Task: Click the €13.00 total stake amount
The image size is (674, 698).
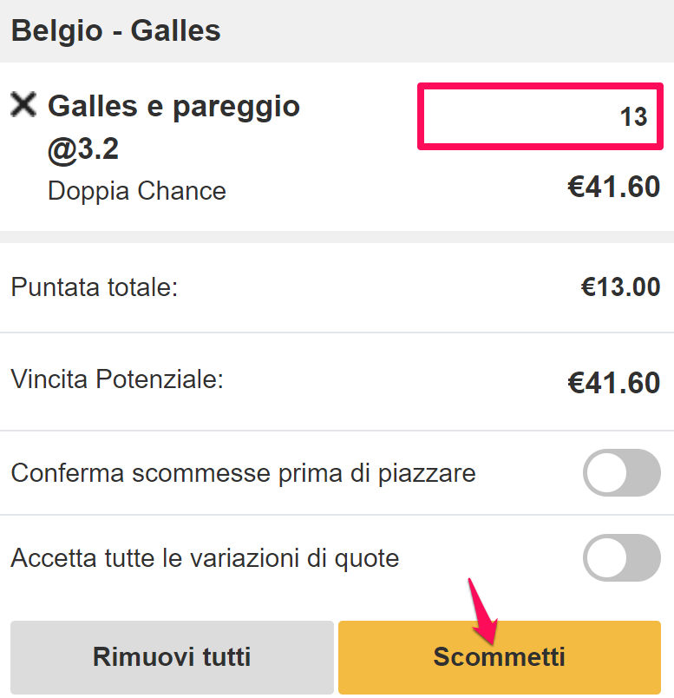Action: [620, 286]
